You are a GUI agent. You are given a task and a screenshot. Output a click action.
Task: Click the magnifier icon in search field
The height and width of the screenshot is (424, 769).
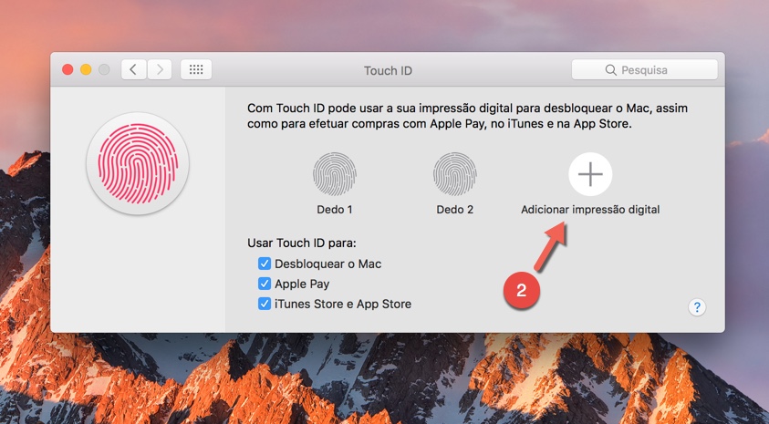point(610,70)
